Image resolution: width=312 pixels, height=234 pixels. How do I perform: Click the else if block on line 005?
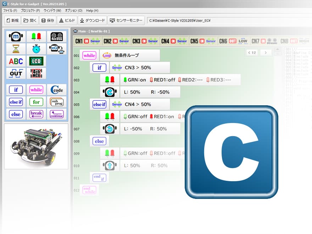100,104
